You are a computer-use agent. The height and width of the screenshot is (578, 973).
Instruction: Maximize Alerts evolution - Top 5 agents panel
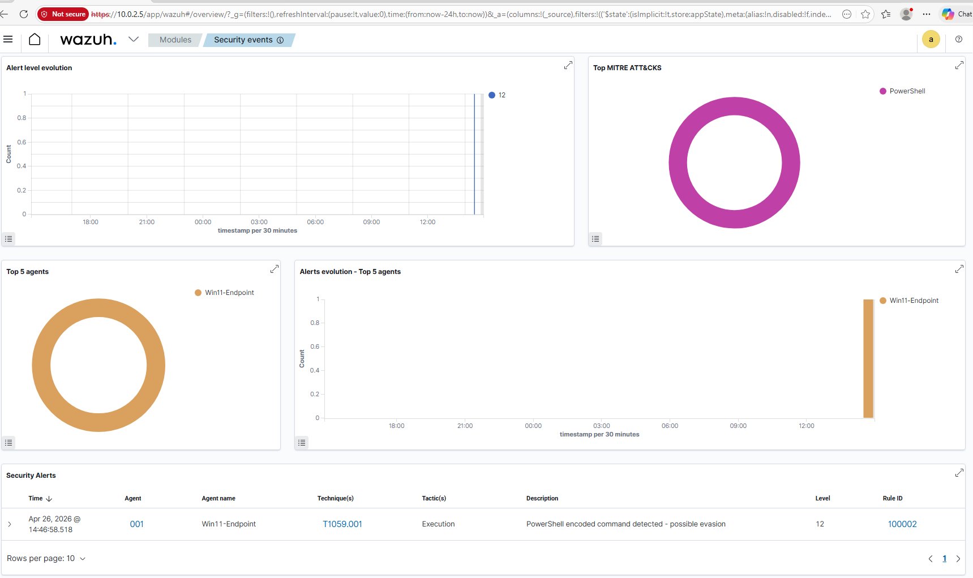pyautogui.click(x=959, y=269)
